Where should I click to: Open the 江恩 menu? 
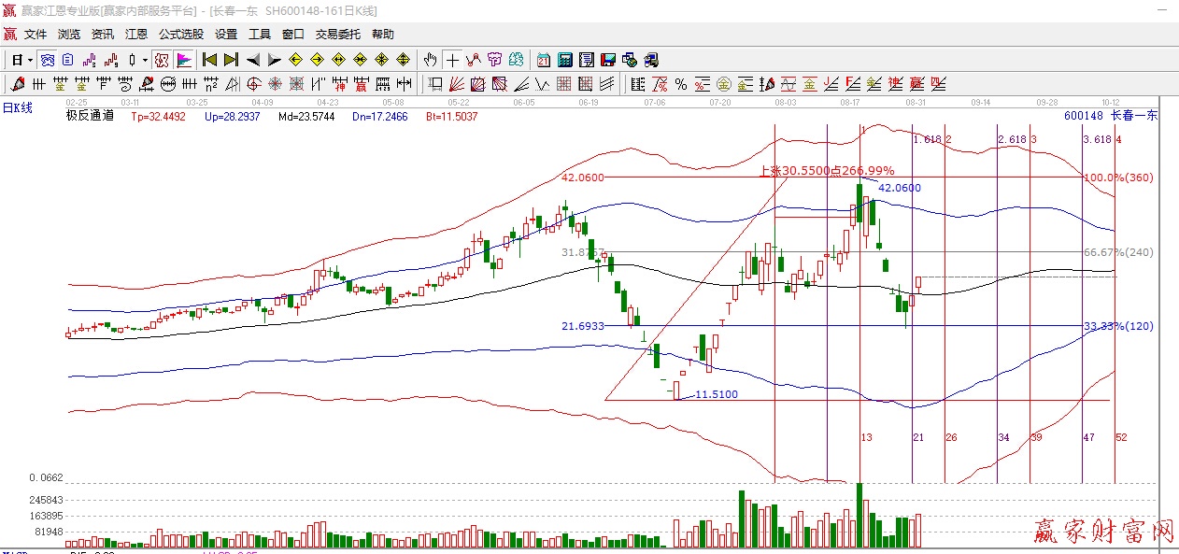pos(136,35)
